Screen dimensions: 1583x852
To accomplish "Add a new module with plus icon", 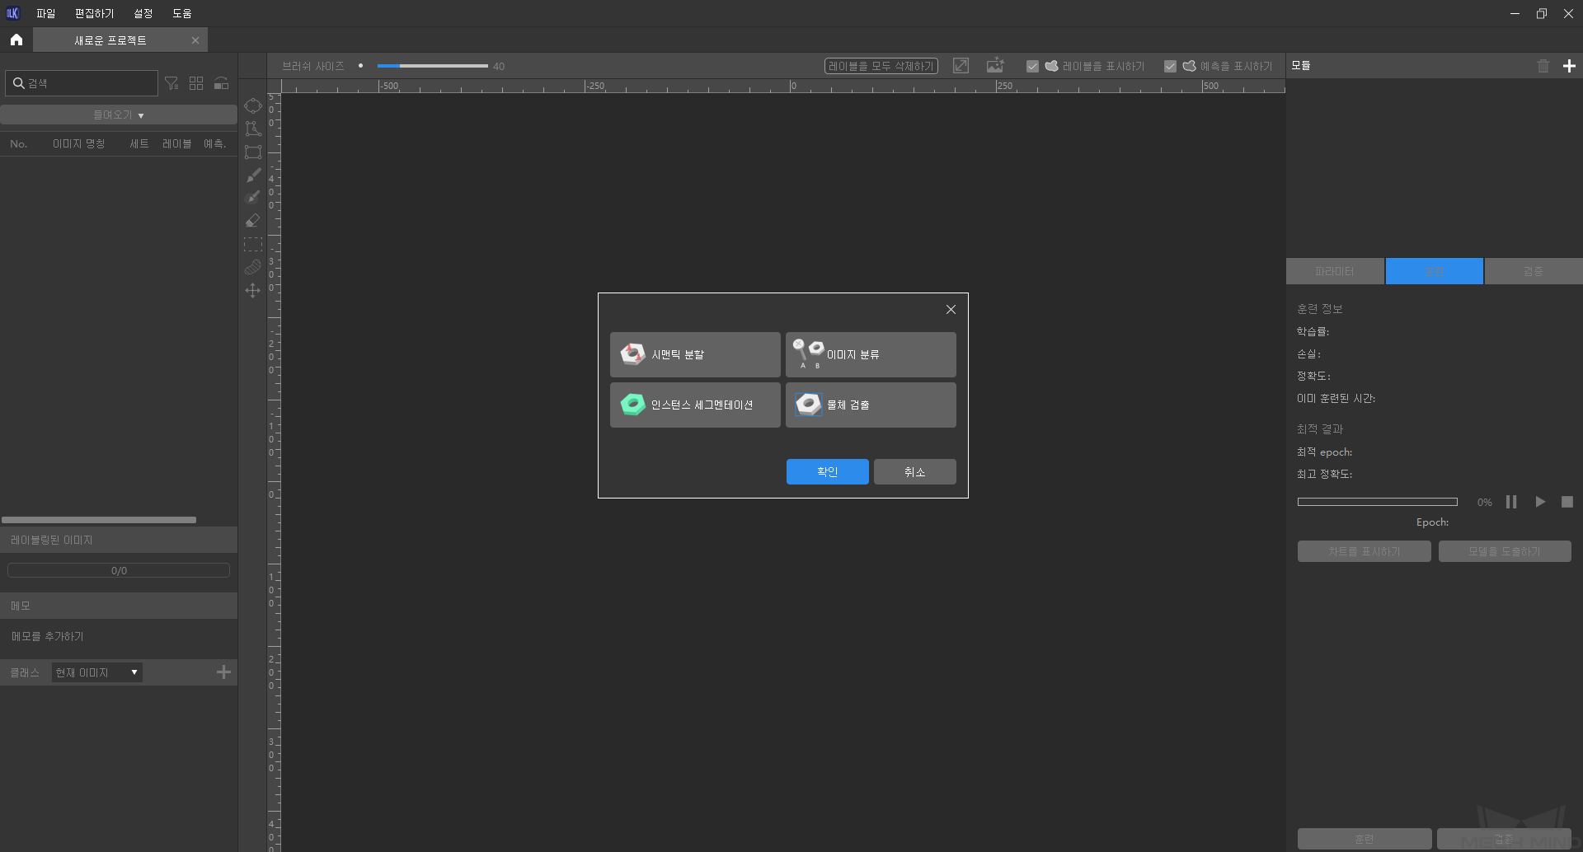I will coord(1569,66).
